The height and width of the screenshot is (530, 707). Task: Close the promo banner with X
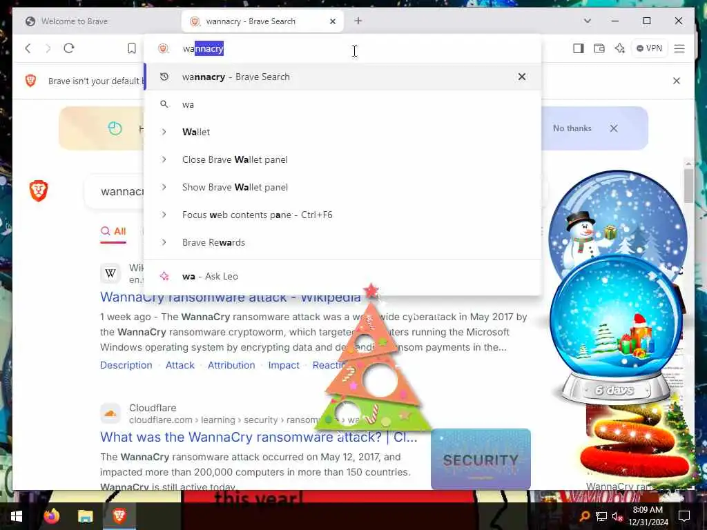point(614,128)
